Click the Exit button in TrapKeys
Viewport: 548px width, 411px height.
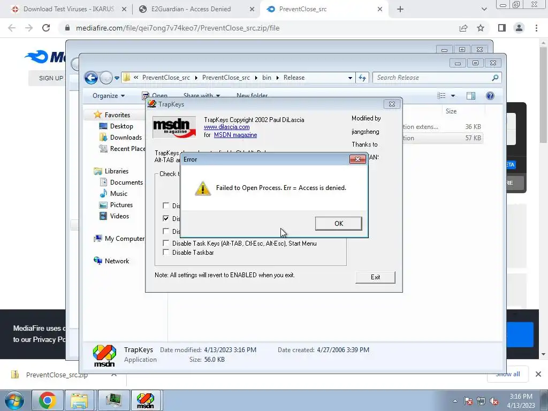point(375,277)
